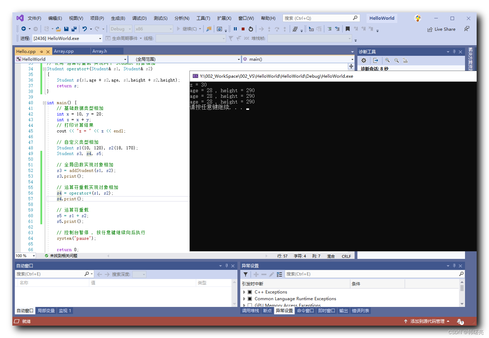Screen dimensions: 489x338
Task: Click the checklist restore icon in Exception Settings
Action: point(279,274)
